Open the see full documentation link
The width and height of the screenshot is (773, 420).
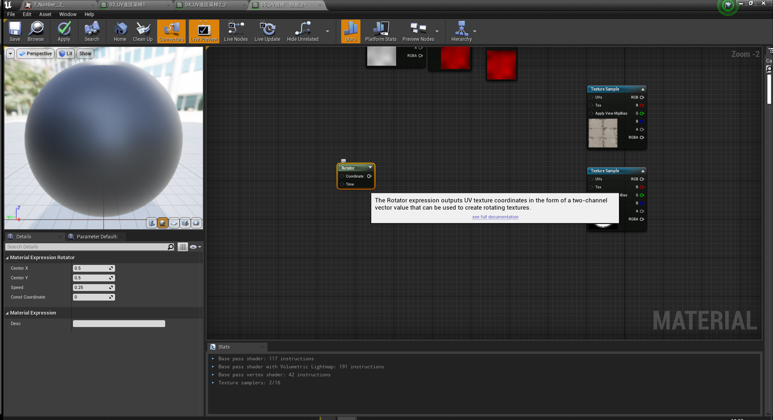click(495, 217)
